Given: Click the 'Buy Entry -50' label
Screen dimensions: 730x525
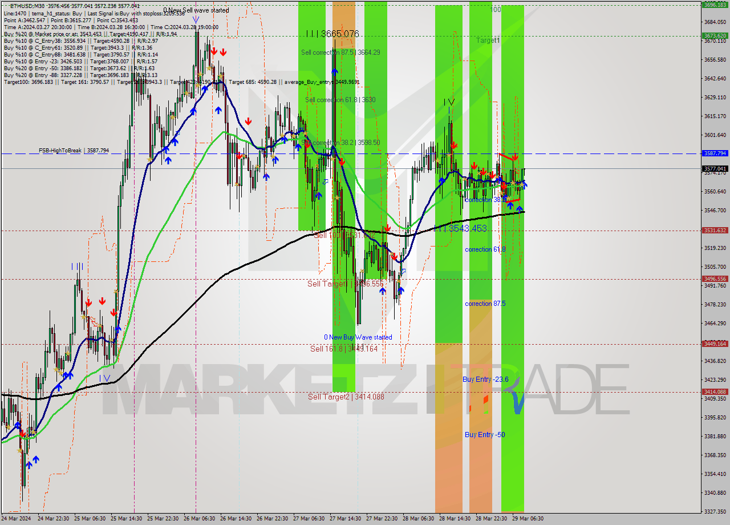Looking at the screenshot, I should click(485, 435).
